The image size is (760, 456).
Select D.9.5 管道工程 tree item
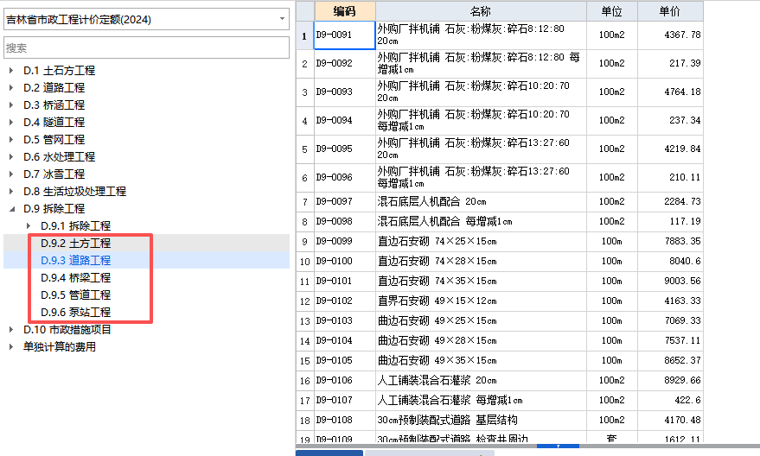(75, 295)
